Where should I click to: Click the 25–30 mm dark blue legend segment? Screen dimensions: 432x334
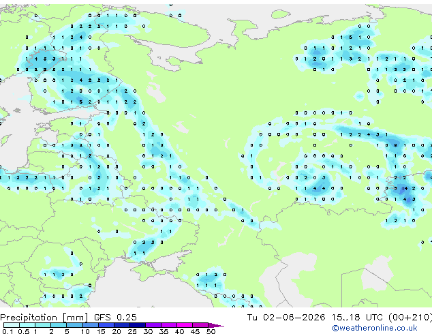pyautogui.click(x=138, y=325)
